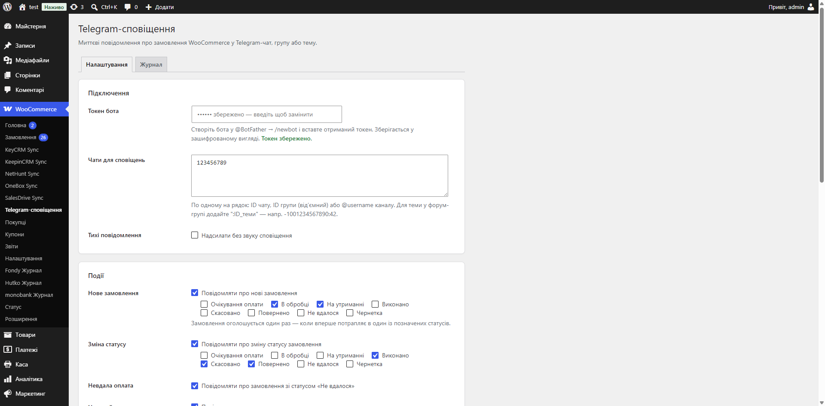Uncheck Скасовано under status change
The image size is (825, 406).
tap(204, 364)
